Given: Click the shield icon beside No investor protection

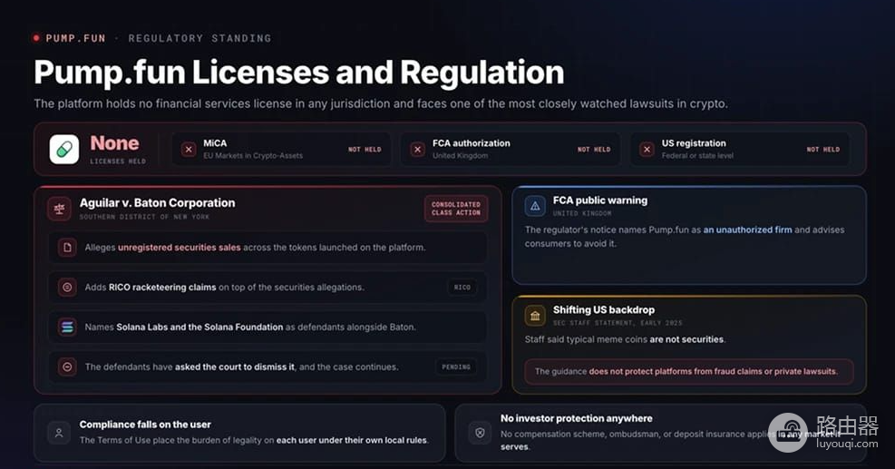Looking at the screenshot, I should pos(480,433).
